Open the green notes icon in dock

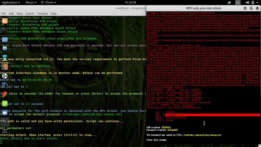(4, 103)
